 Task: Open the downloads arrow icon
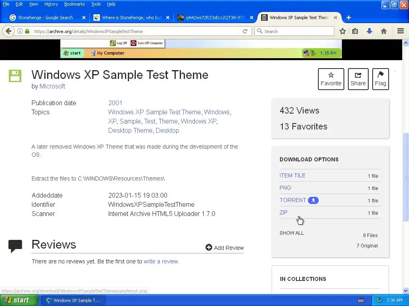(369, 31)
